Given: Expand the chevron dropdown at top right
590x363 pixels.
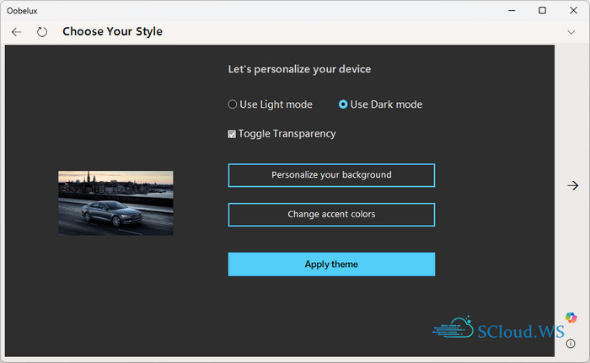Looking at the screenshot, I should tap(571, 32).
